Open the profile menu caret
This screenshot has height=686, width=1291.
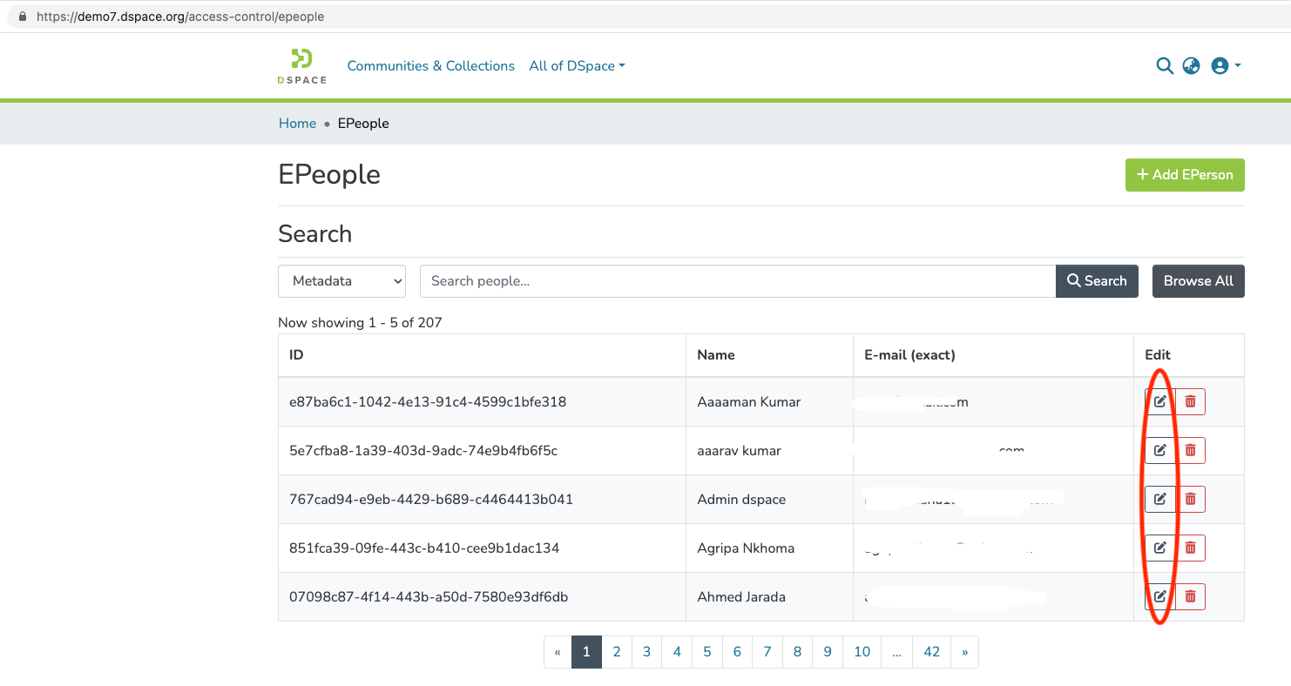(x=1236, y=65)
